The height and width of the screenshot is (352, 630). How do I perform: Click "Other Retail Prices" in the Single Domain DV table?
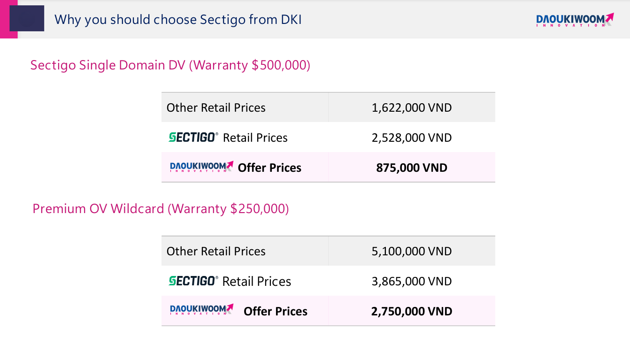[216, 107]
